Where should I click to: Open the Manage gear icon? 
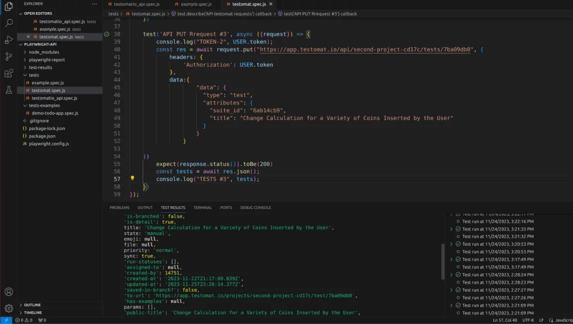pyautogui.click(x=8, y=309)
